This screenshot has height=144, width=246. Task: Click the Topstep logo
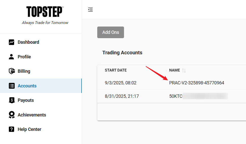point(45,12)
